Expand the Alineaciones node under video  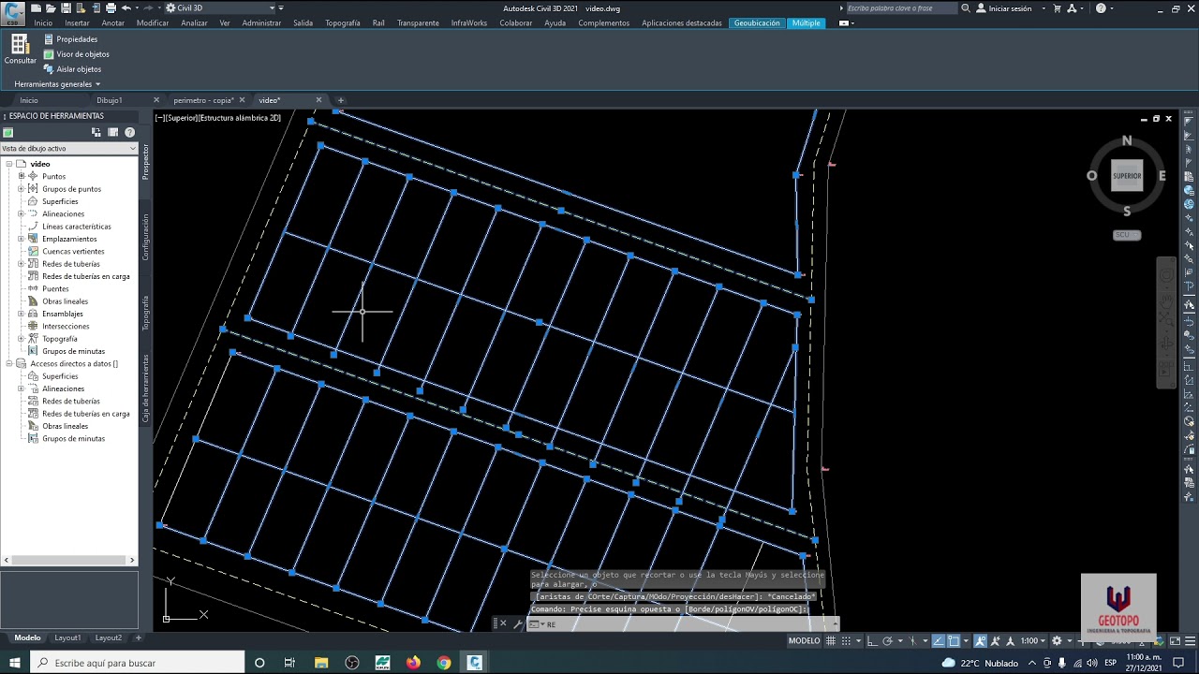point(21,213)
